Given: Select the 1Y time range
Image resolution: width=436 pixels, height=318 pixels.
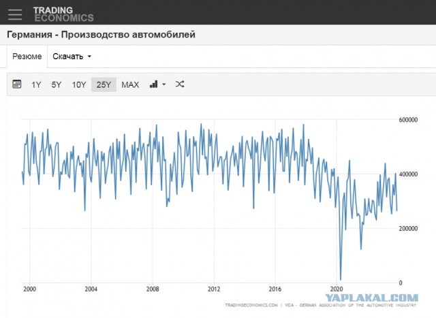Looking at the screenshot, I should [x=36, y=84].
